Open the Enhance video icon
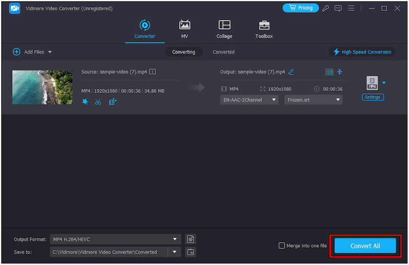Viewport: 409px width, 265px height. pyautogui.click(x=112, y=102)
